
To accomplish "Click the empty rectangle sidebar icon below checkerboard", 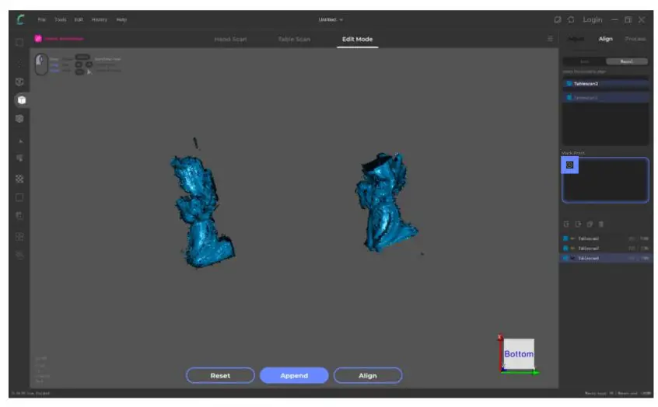I will coord(19,197).
